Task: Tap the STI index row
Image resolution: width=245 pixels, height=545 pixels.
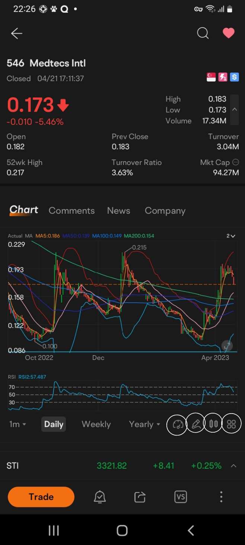Action: click(x=122, y=466)
